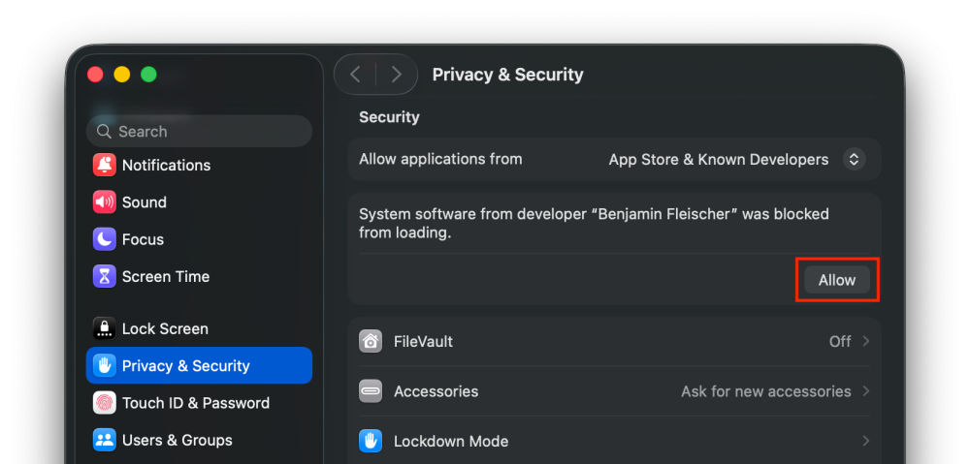Open the Allow applications from dropdown

pyautogui.click(x=854, y=160)
